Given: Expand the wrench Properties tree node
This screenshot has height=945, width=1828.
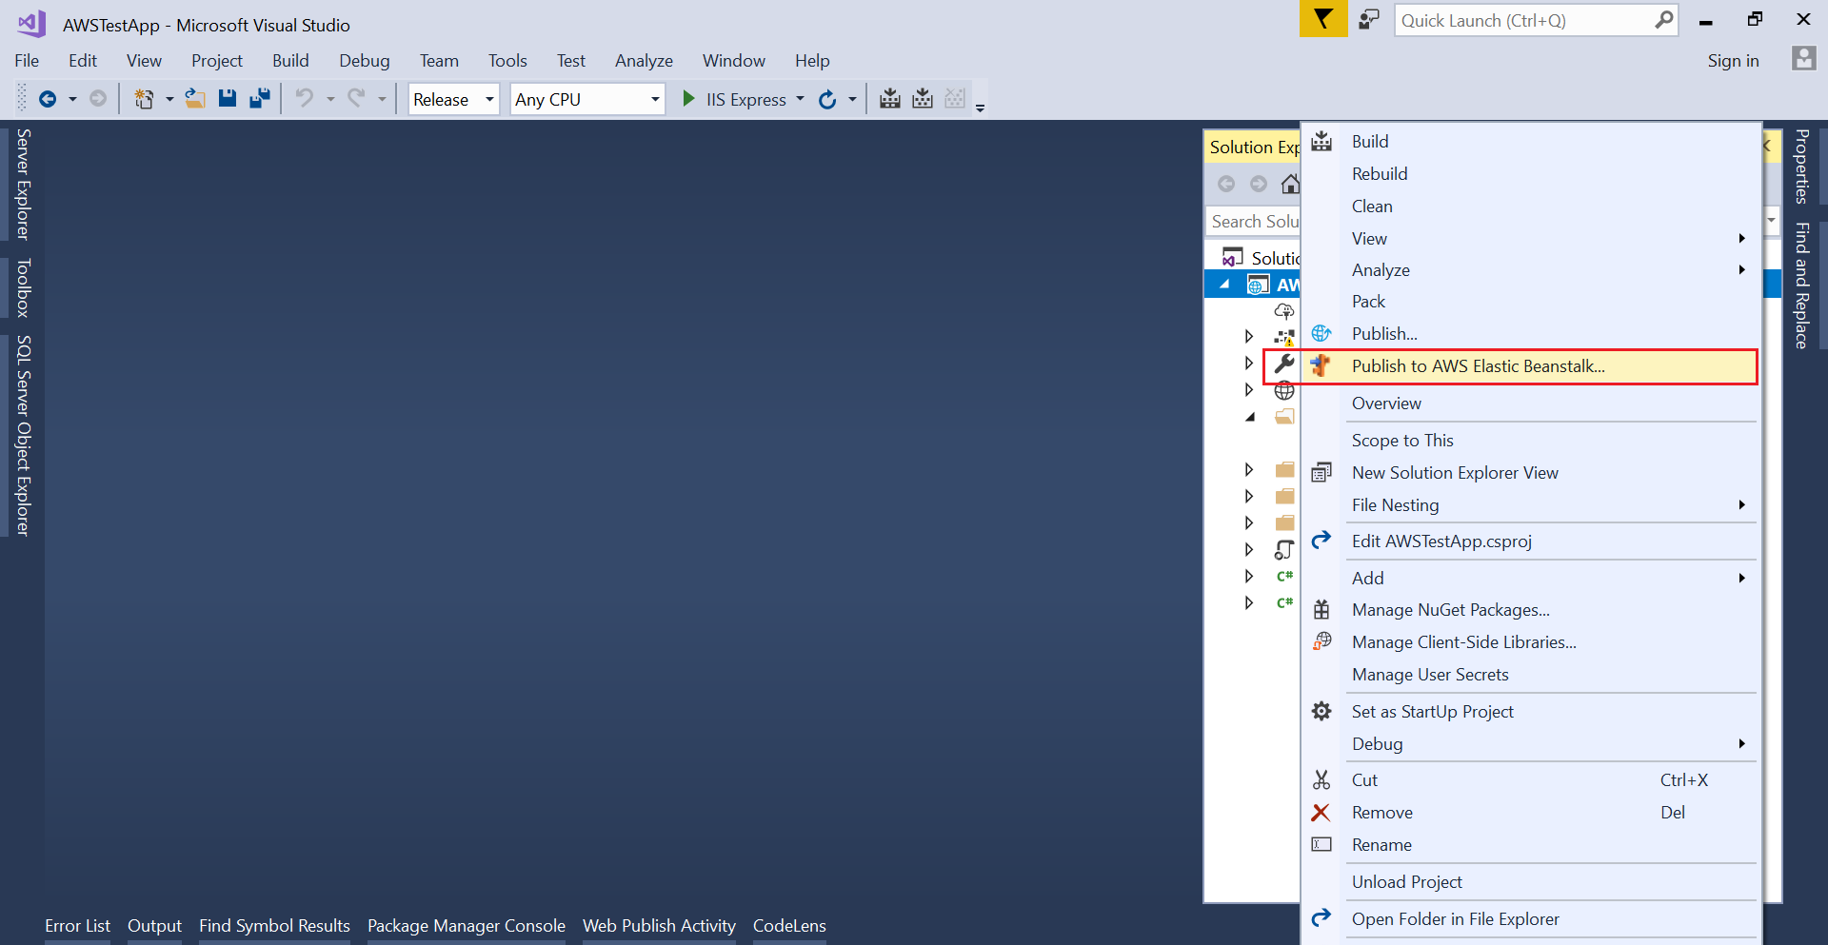Looking at the screenshot, I should (1249, 363).
